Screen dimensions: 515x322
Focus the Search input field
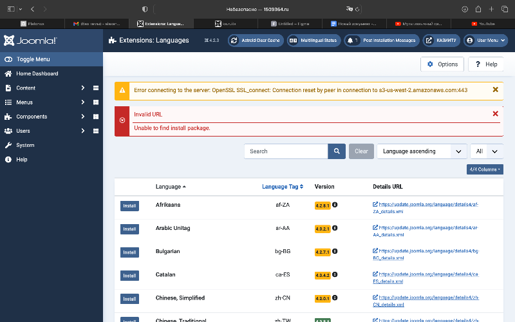[x=286, y=151]
